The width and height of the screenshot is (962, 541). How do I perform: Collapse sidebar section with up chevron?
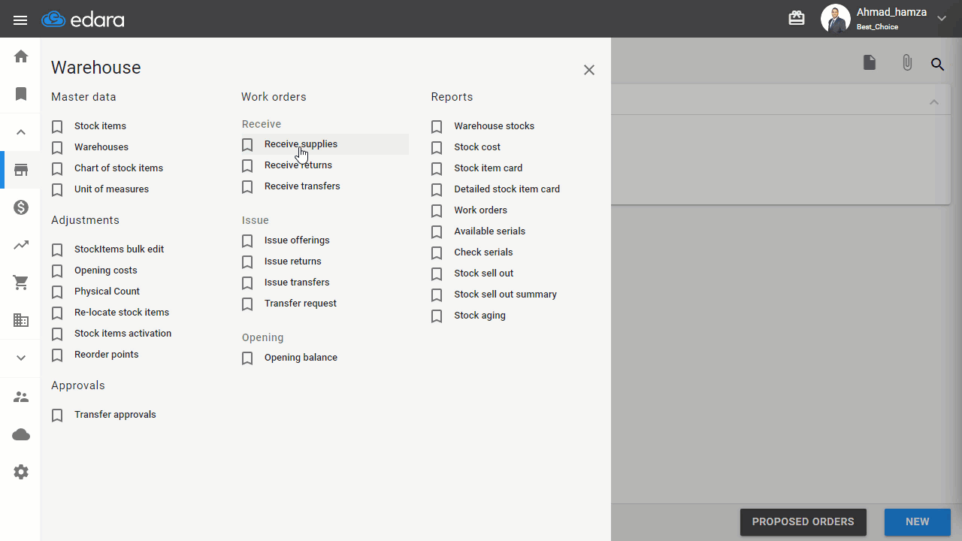pyautogui.click(x=21, y=132)
